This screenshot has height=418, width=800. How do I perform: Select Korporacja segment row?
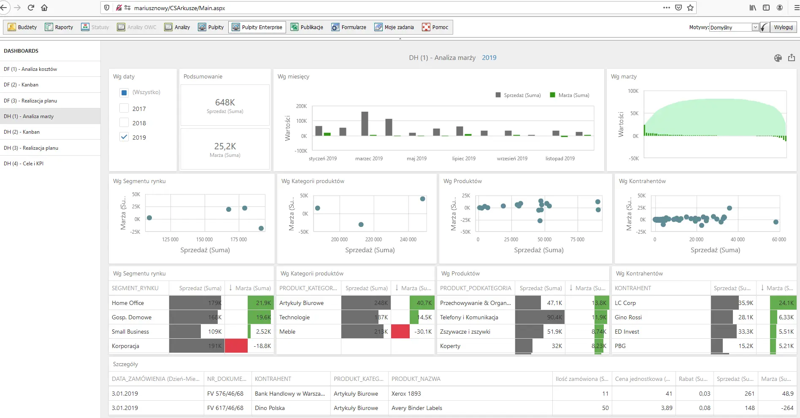(191, 346)
